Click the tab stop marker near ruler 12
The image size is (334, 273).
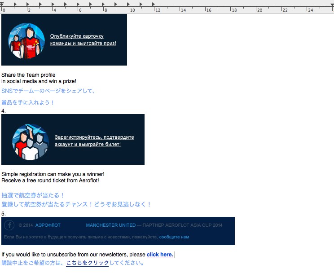(154, 4)
